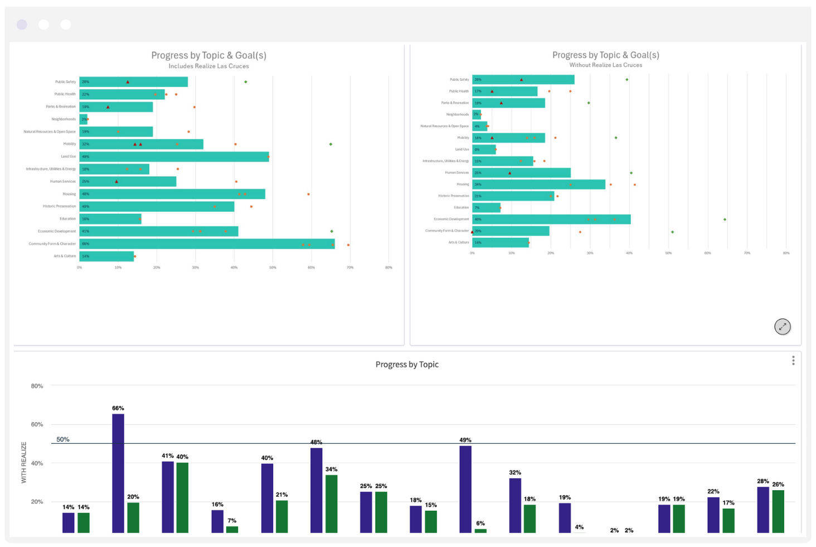The width and height of the screenshot is (816, 547).
Task: Click the 16% Education bar in Includes chart
Action: 110,219
